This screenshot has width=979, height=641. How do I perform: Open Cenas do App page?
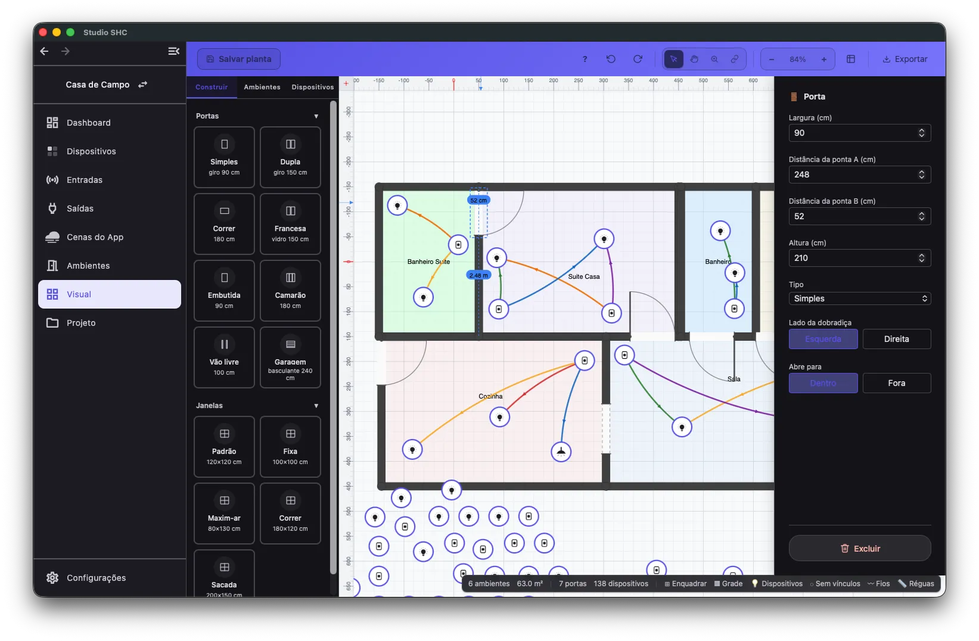110,237
